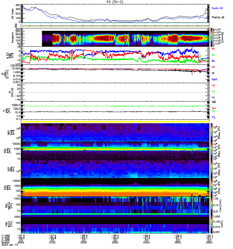Viewport: 233px width, 249px height.
Task: Click the 0600 time tick label
Action: [x=209, y=242]
